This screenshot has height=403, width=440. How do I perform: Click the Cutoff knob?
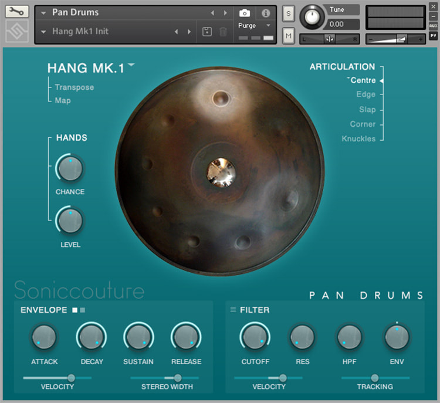(255, 337)
